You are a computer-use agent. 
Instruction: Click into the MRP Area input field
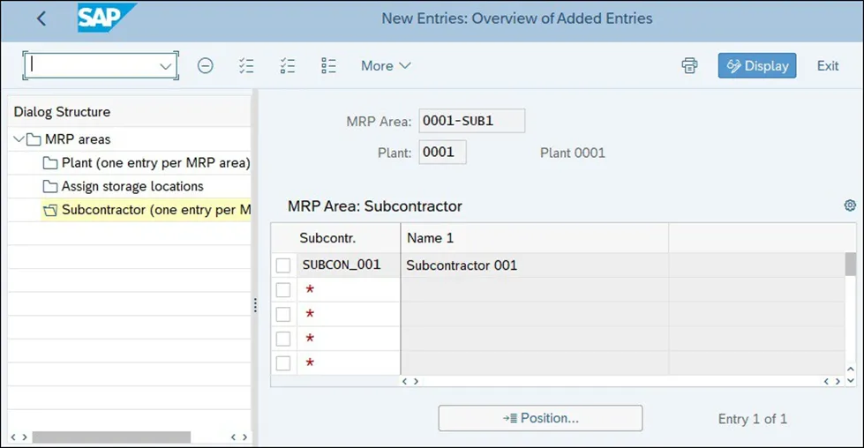coord(471,121)
